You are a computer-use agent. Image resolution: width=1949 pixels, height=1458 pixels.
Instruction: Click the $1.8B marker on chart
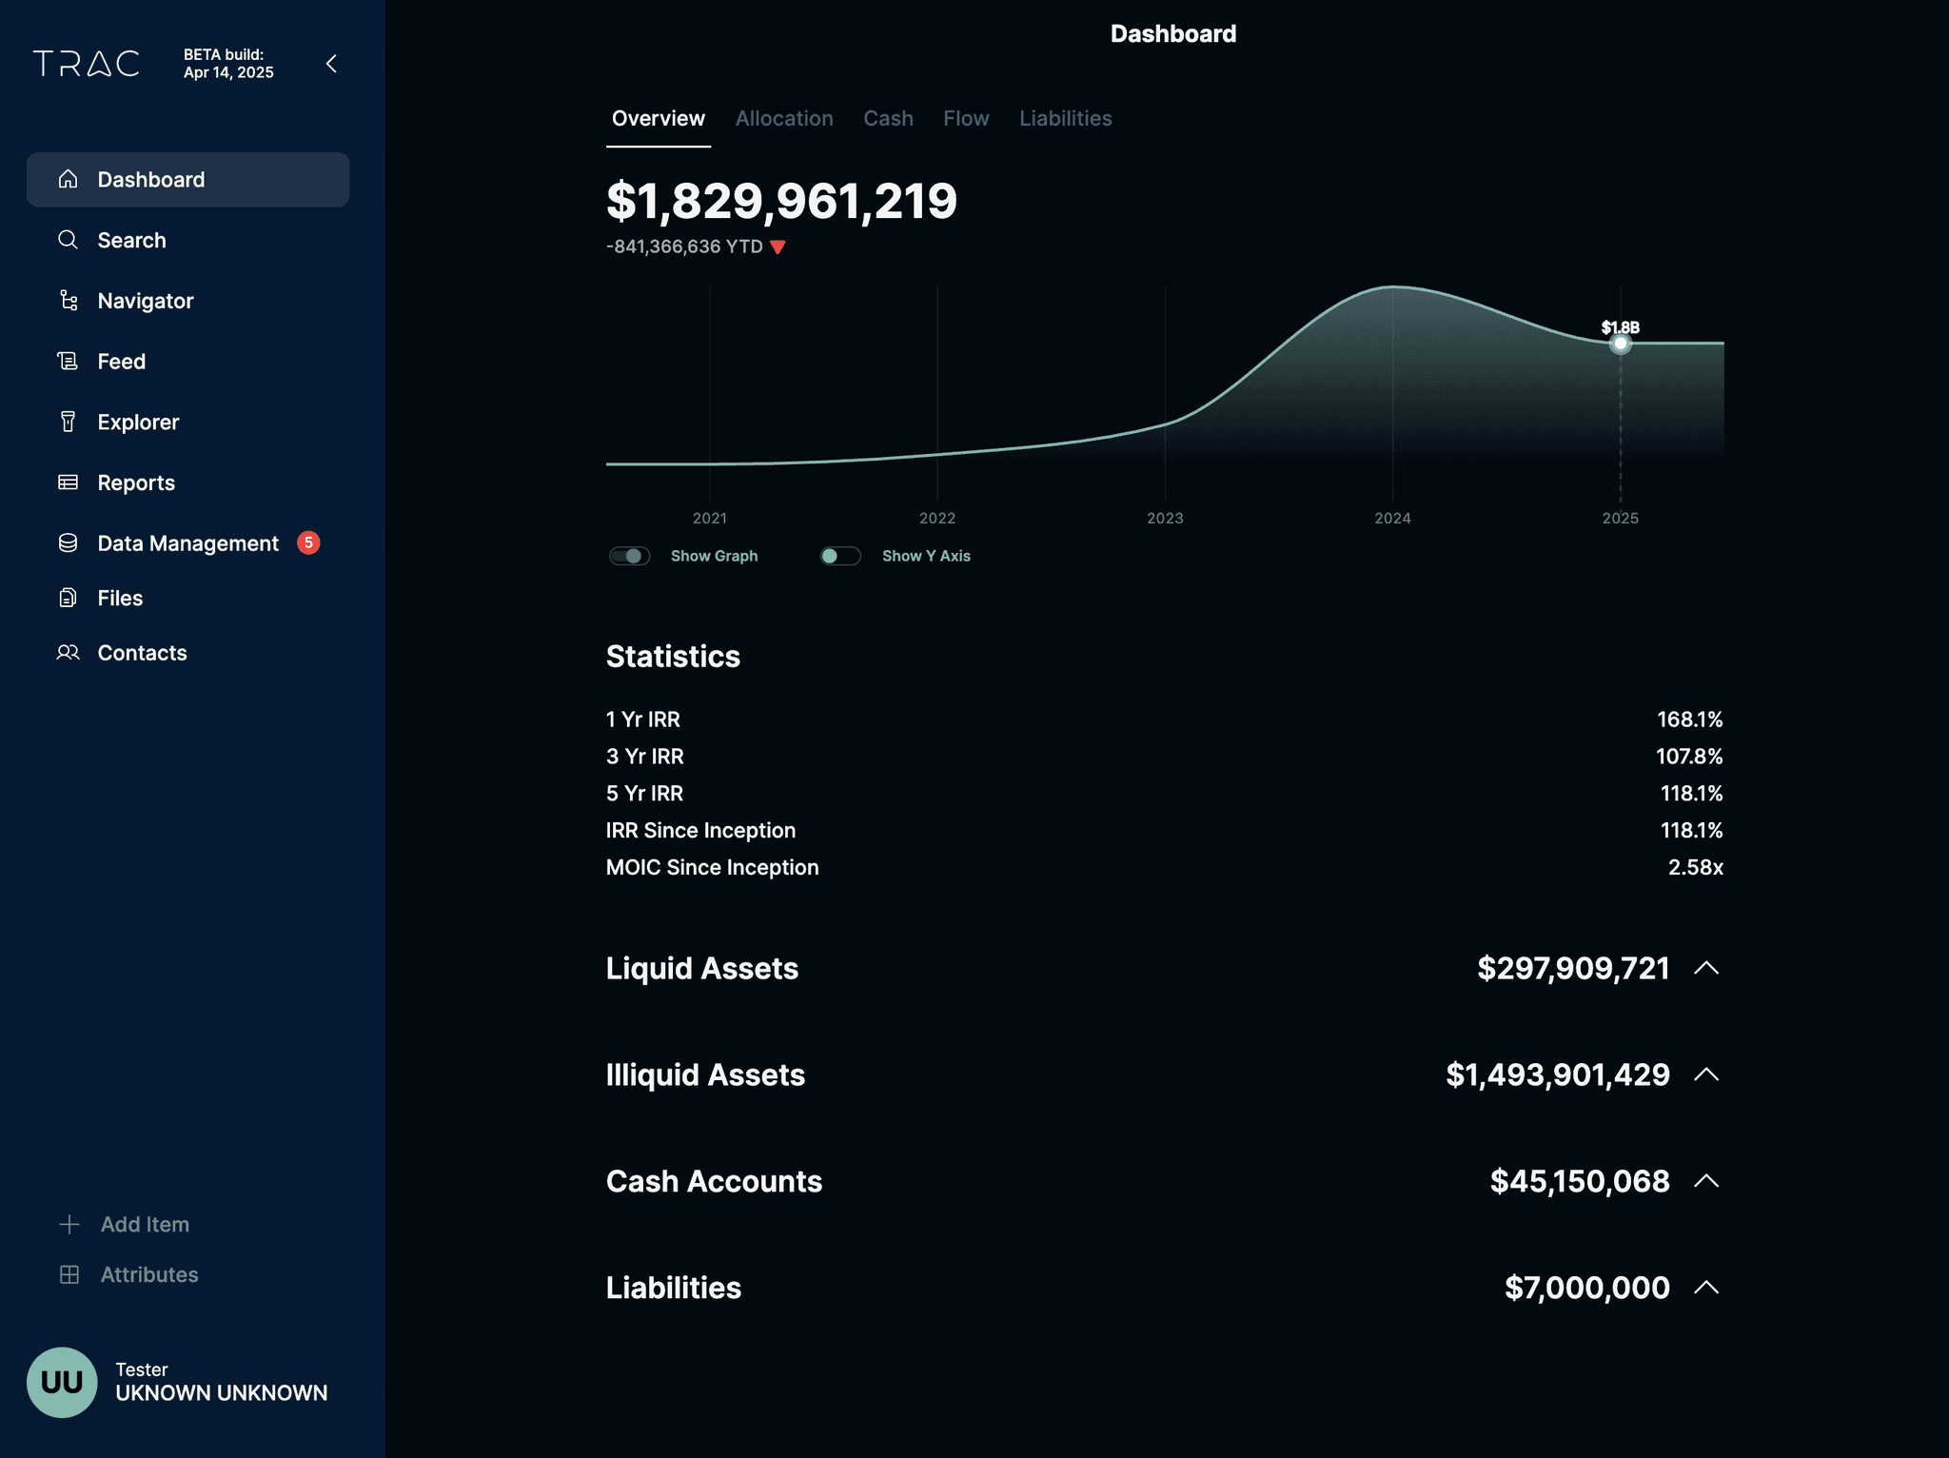point(1620,344)
